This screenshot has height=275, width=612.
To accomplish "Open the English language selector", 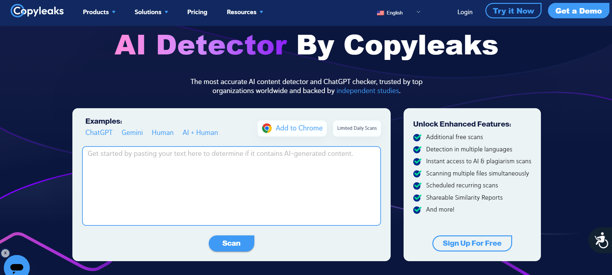I will [x=399, y=13].
